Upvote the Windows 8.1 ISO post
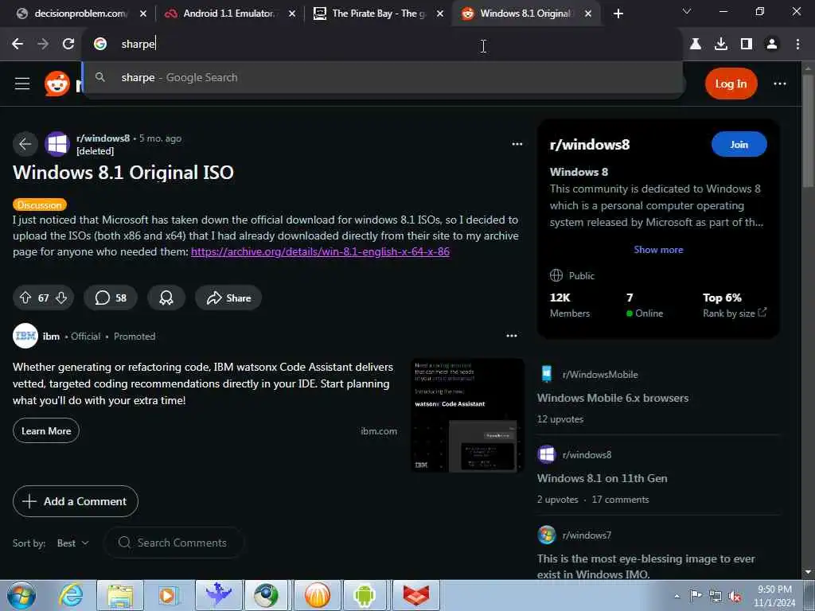 pyautogui.click(x=25, y=298)
